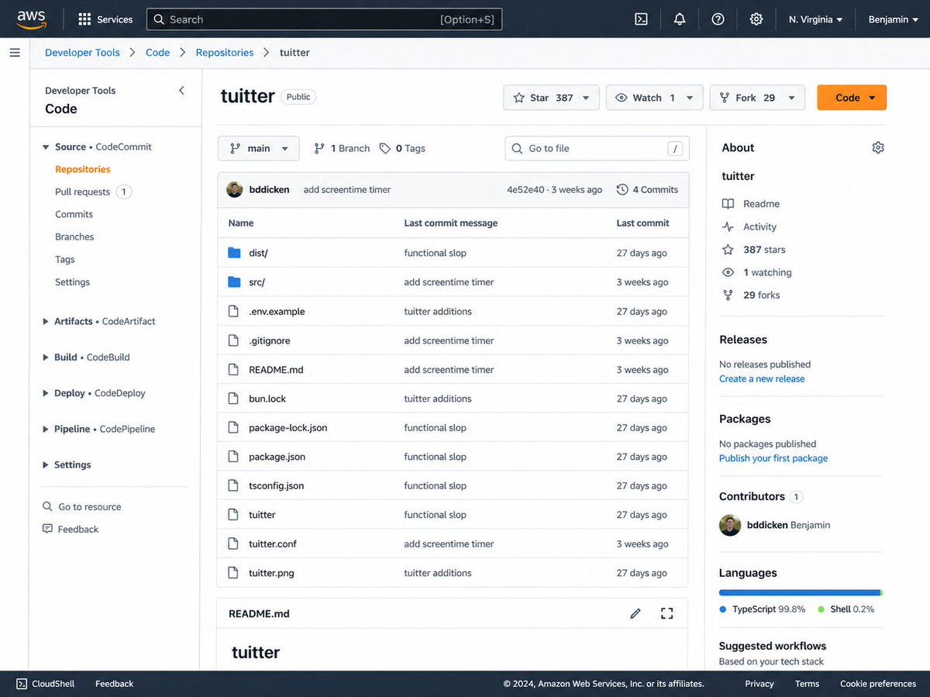930x697 pixels.
Task: Click the green Shell legend dot
Action: (821, 609)
